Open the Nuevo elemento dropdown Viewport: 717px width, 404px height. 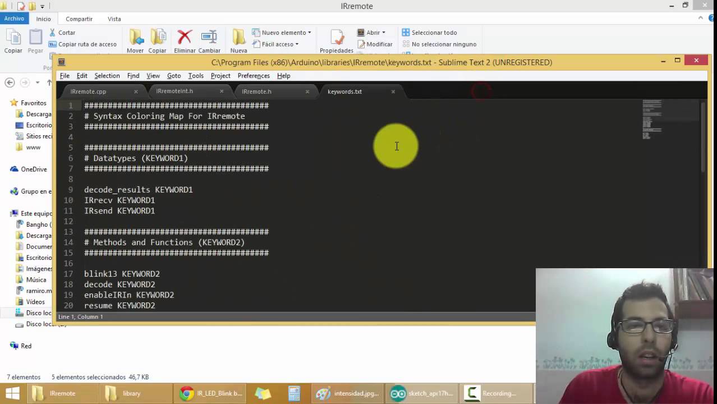pyautogui.click(x=281, y=33)
